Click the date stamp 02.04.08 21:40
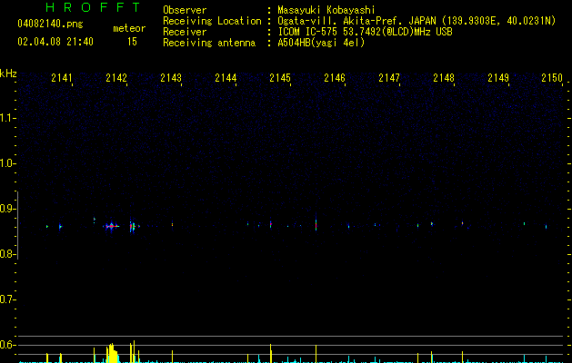The width and height of the screenshot is (572, 363). coord(55,42)
